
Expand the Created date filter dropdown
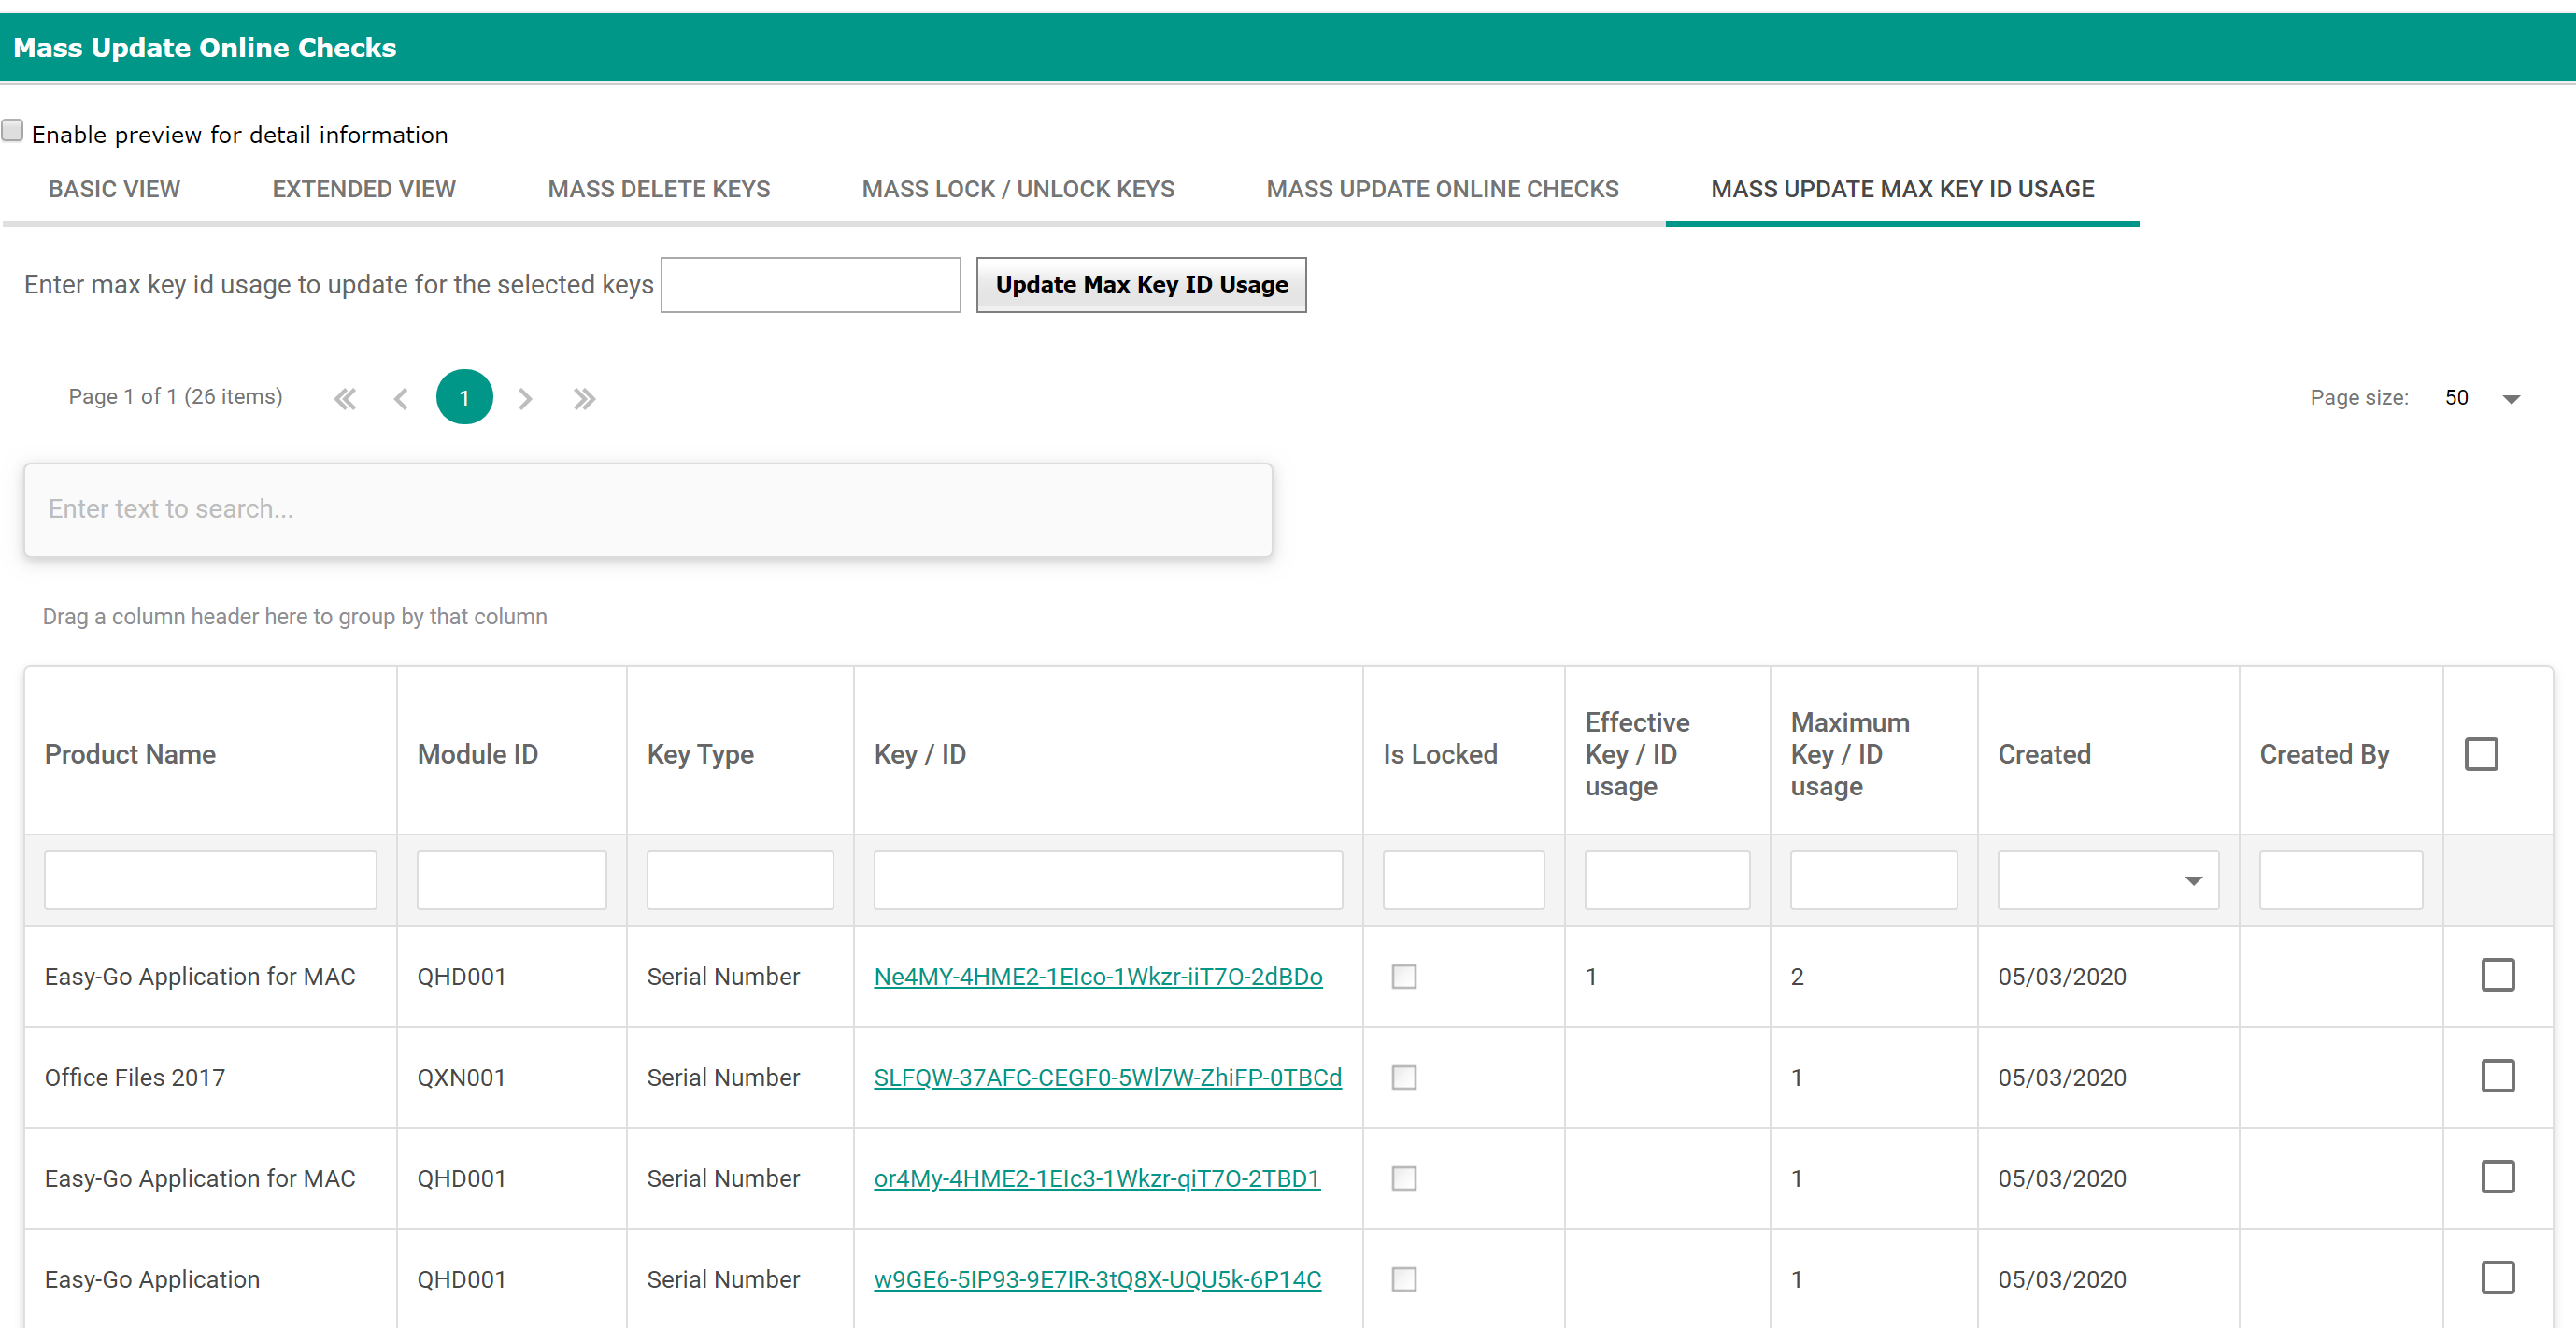2193,881
